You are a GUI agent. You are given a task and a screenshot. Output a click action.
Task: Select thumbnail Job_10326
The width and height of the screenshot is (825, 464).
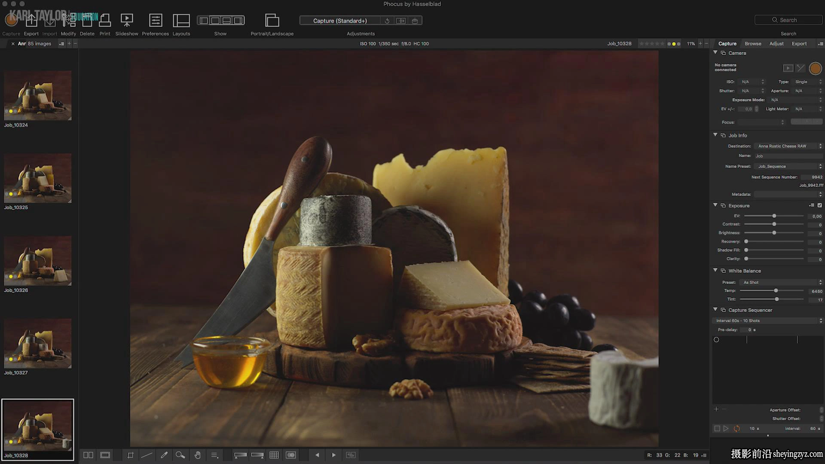click(x=38, y=260)
